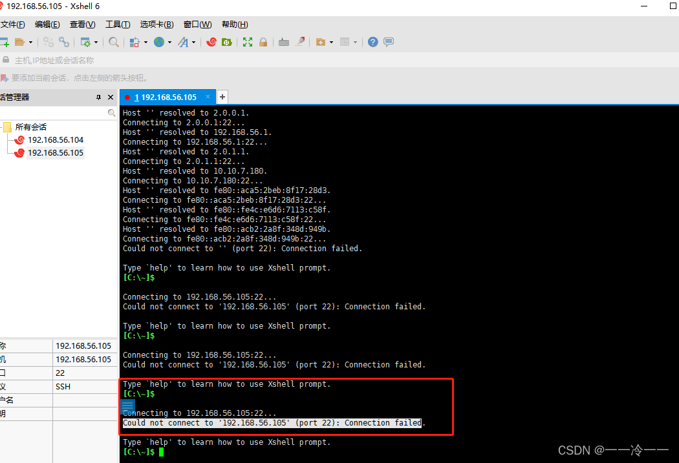This screenshot has width=679, height=463.
Task: Open session properties via the gear toolbar icon
Action: (x=87, y=41)
